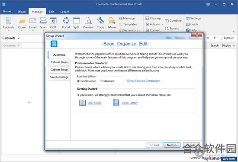The width and height of the screenshot is (238, 162).
Task: Switch to the Search tab
Action: coord(65,12)
